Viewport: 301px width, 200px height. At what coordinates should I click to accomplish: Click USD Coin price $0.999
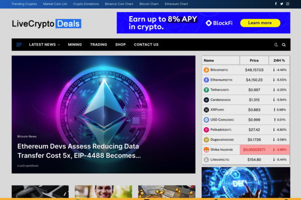point(254,120)
